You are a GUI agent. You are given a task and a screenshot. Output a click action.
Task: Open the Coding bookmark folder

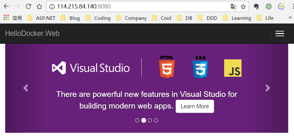[x=98, y=18]
